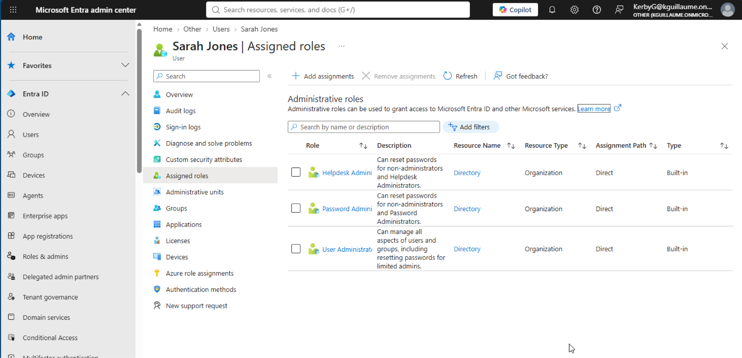This screenshot has height=358, width=742.
Task: Click the Search by name or description field
Action: (364, 127)
